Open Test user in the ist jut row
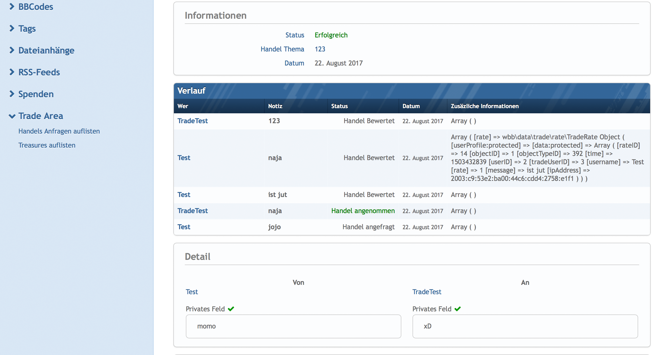The height and width of the screenshot is (355, 661). click(184, 195)
